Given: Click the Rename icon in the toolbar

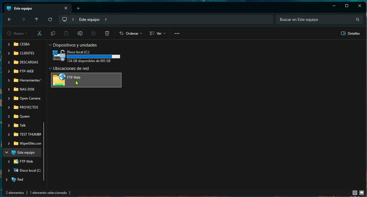Looking at the screenshot, I should tap(80, 33).
